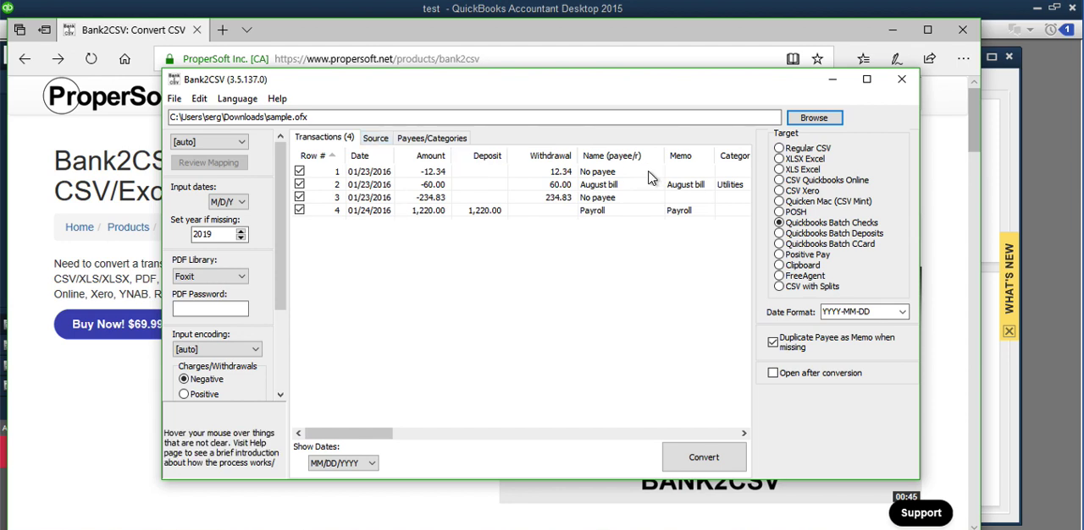This screenshot has height=530, width=1084.
Task: Reload the browser page
Action: [x=91, y=59]
